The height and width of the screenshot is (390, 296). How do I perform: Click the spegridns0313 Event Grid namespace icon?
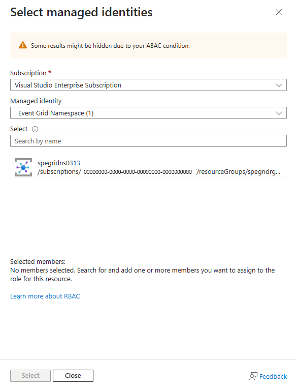[x=23, y=167]
